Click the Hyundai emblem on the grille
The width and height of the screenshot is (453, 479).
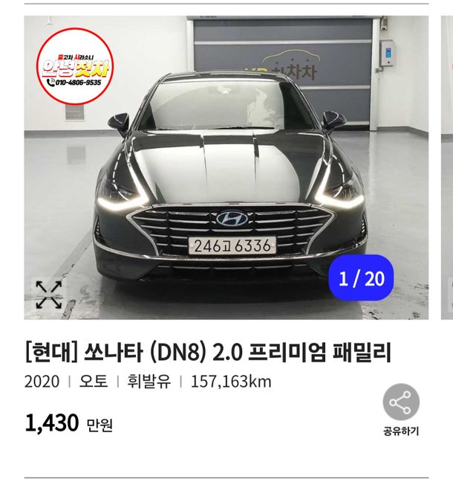point(232,218)
